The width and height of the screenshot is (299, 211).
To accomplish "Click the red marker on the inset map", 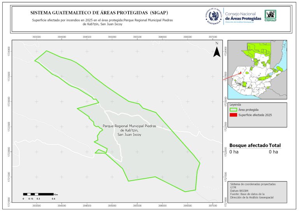I will 241,73.
